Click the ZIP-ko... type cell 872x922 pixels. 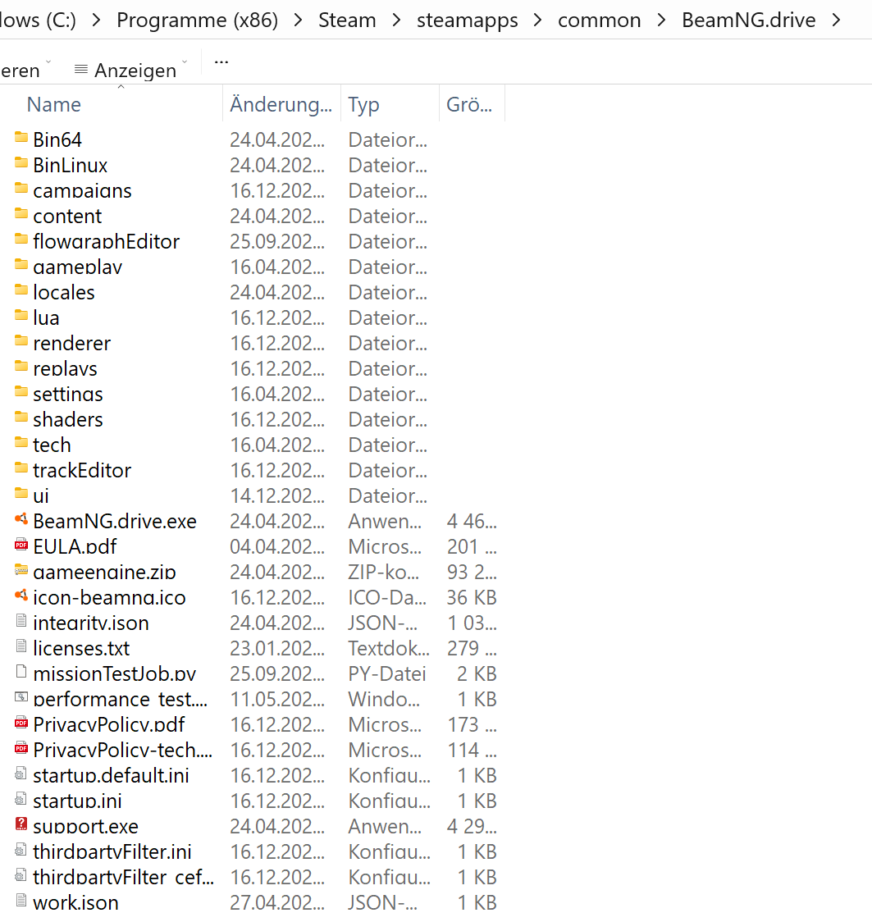click(x=383, y=572)
